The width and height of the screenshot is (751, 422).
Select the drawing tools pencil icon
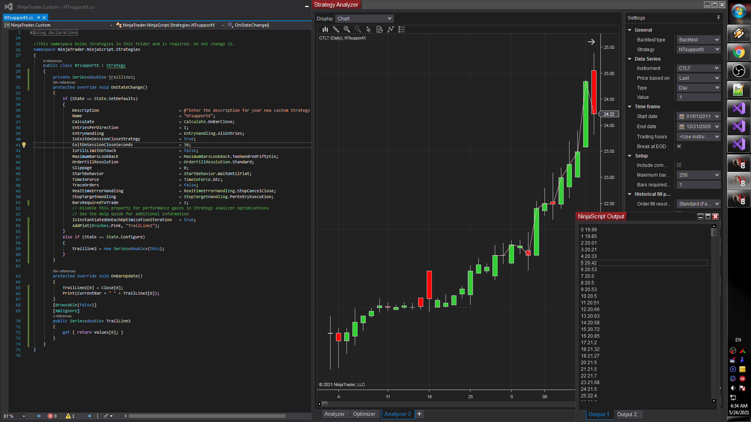pos(336,29)
